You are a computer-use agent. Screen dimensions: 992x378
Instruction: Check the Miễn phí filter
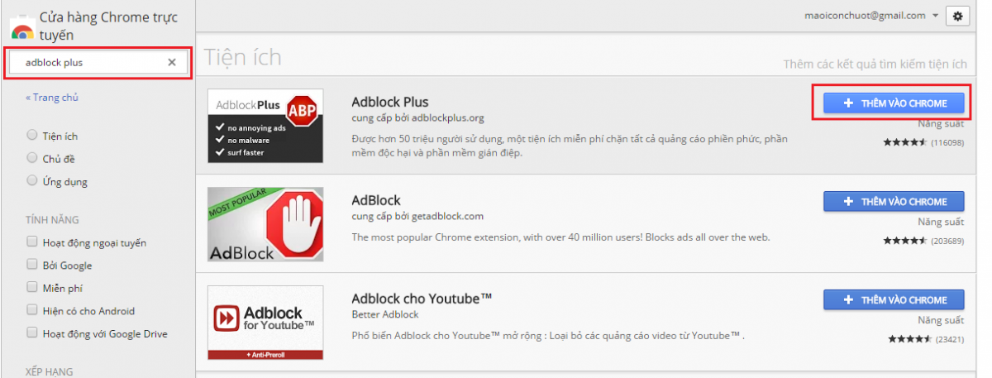(x=31, y=288)
